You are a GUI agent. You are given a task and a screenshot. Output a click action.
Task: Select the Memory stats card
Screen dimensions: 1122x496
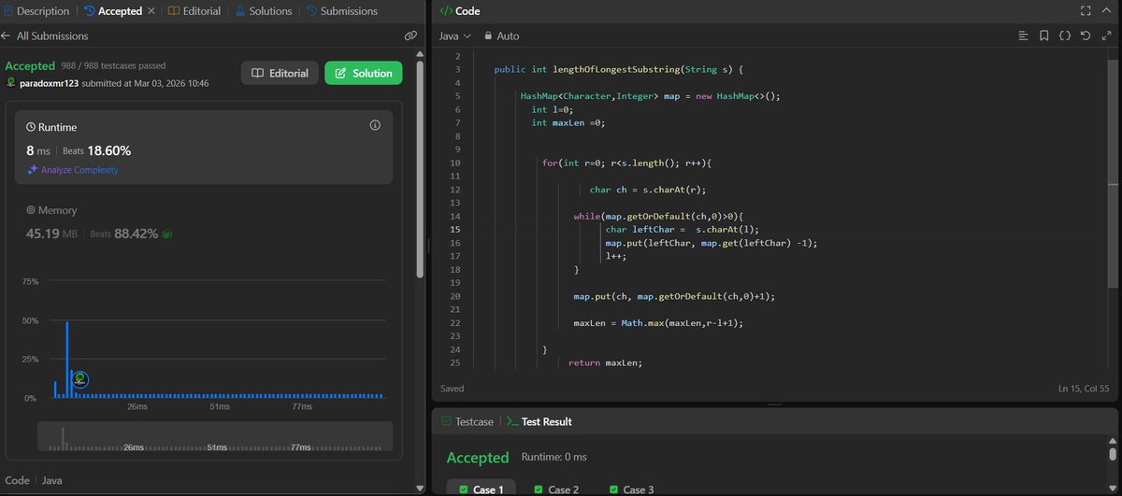click(204, 224)
